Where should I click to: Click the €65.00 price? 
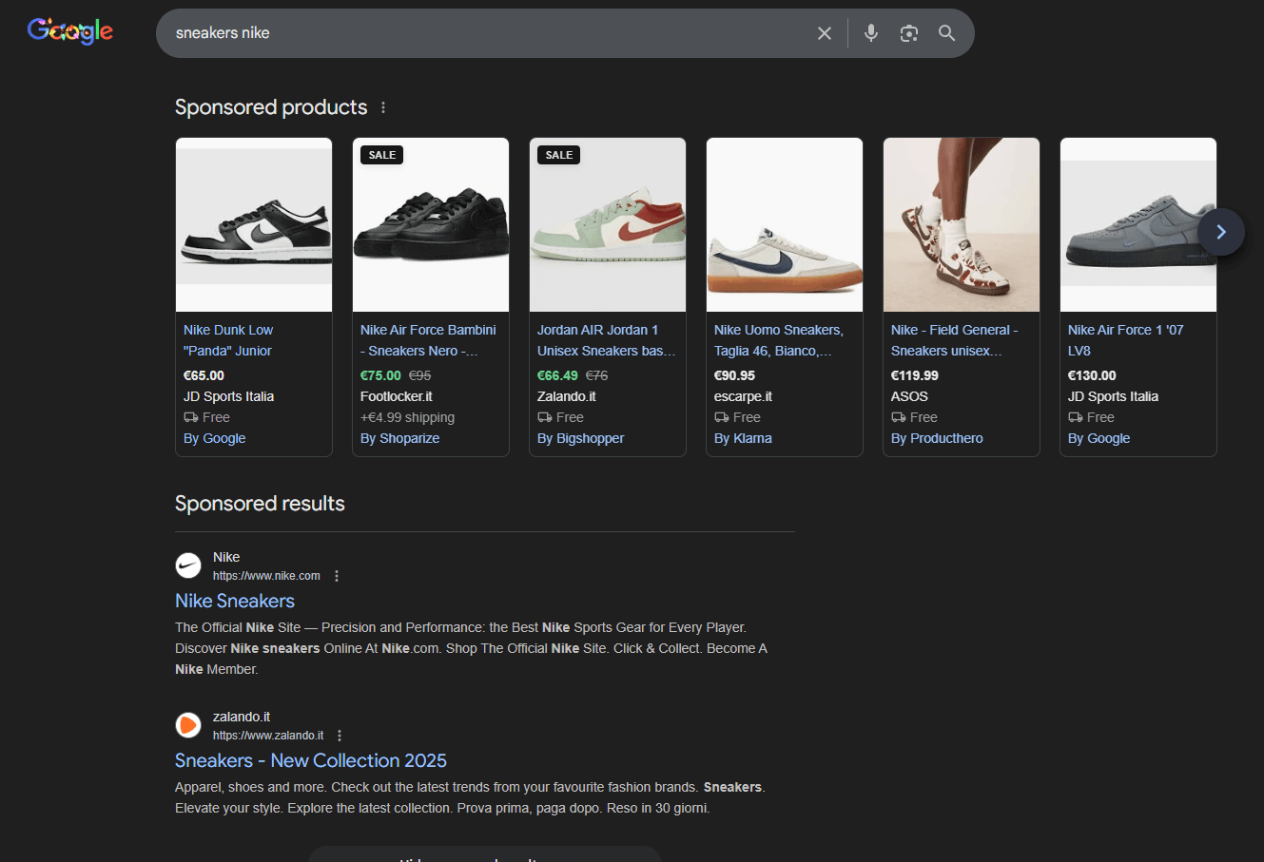(204, 375)
